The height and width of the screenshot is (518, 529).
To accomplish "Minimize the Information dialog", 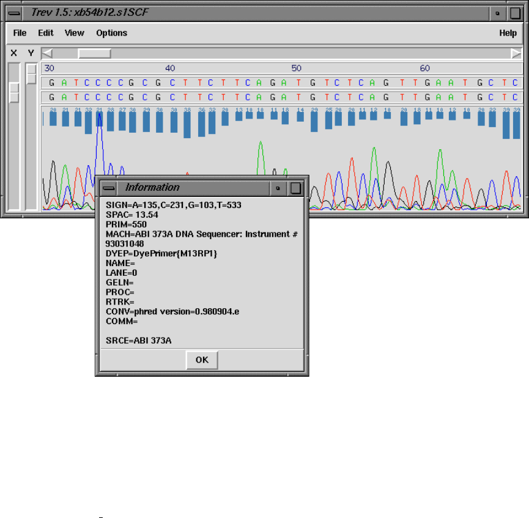I will tap(278, 188).
